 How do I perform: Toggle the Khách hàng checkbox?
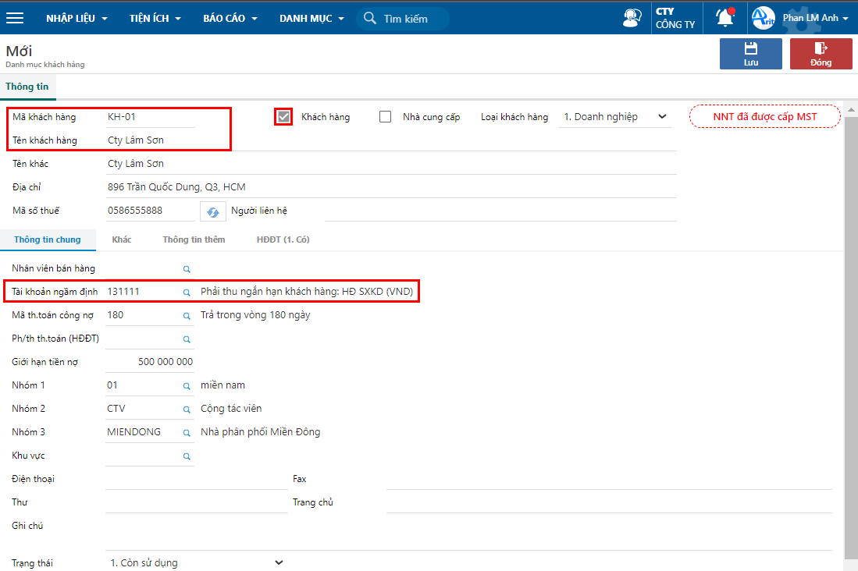tap(284, 117)
